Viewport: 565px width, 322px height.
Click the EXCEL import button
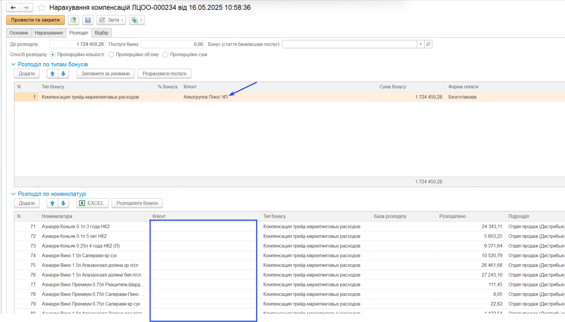tap(92, 203)
